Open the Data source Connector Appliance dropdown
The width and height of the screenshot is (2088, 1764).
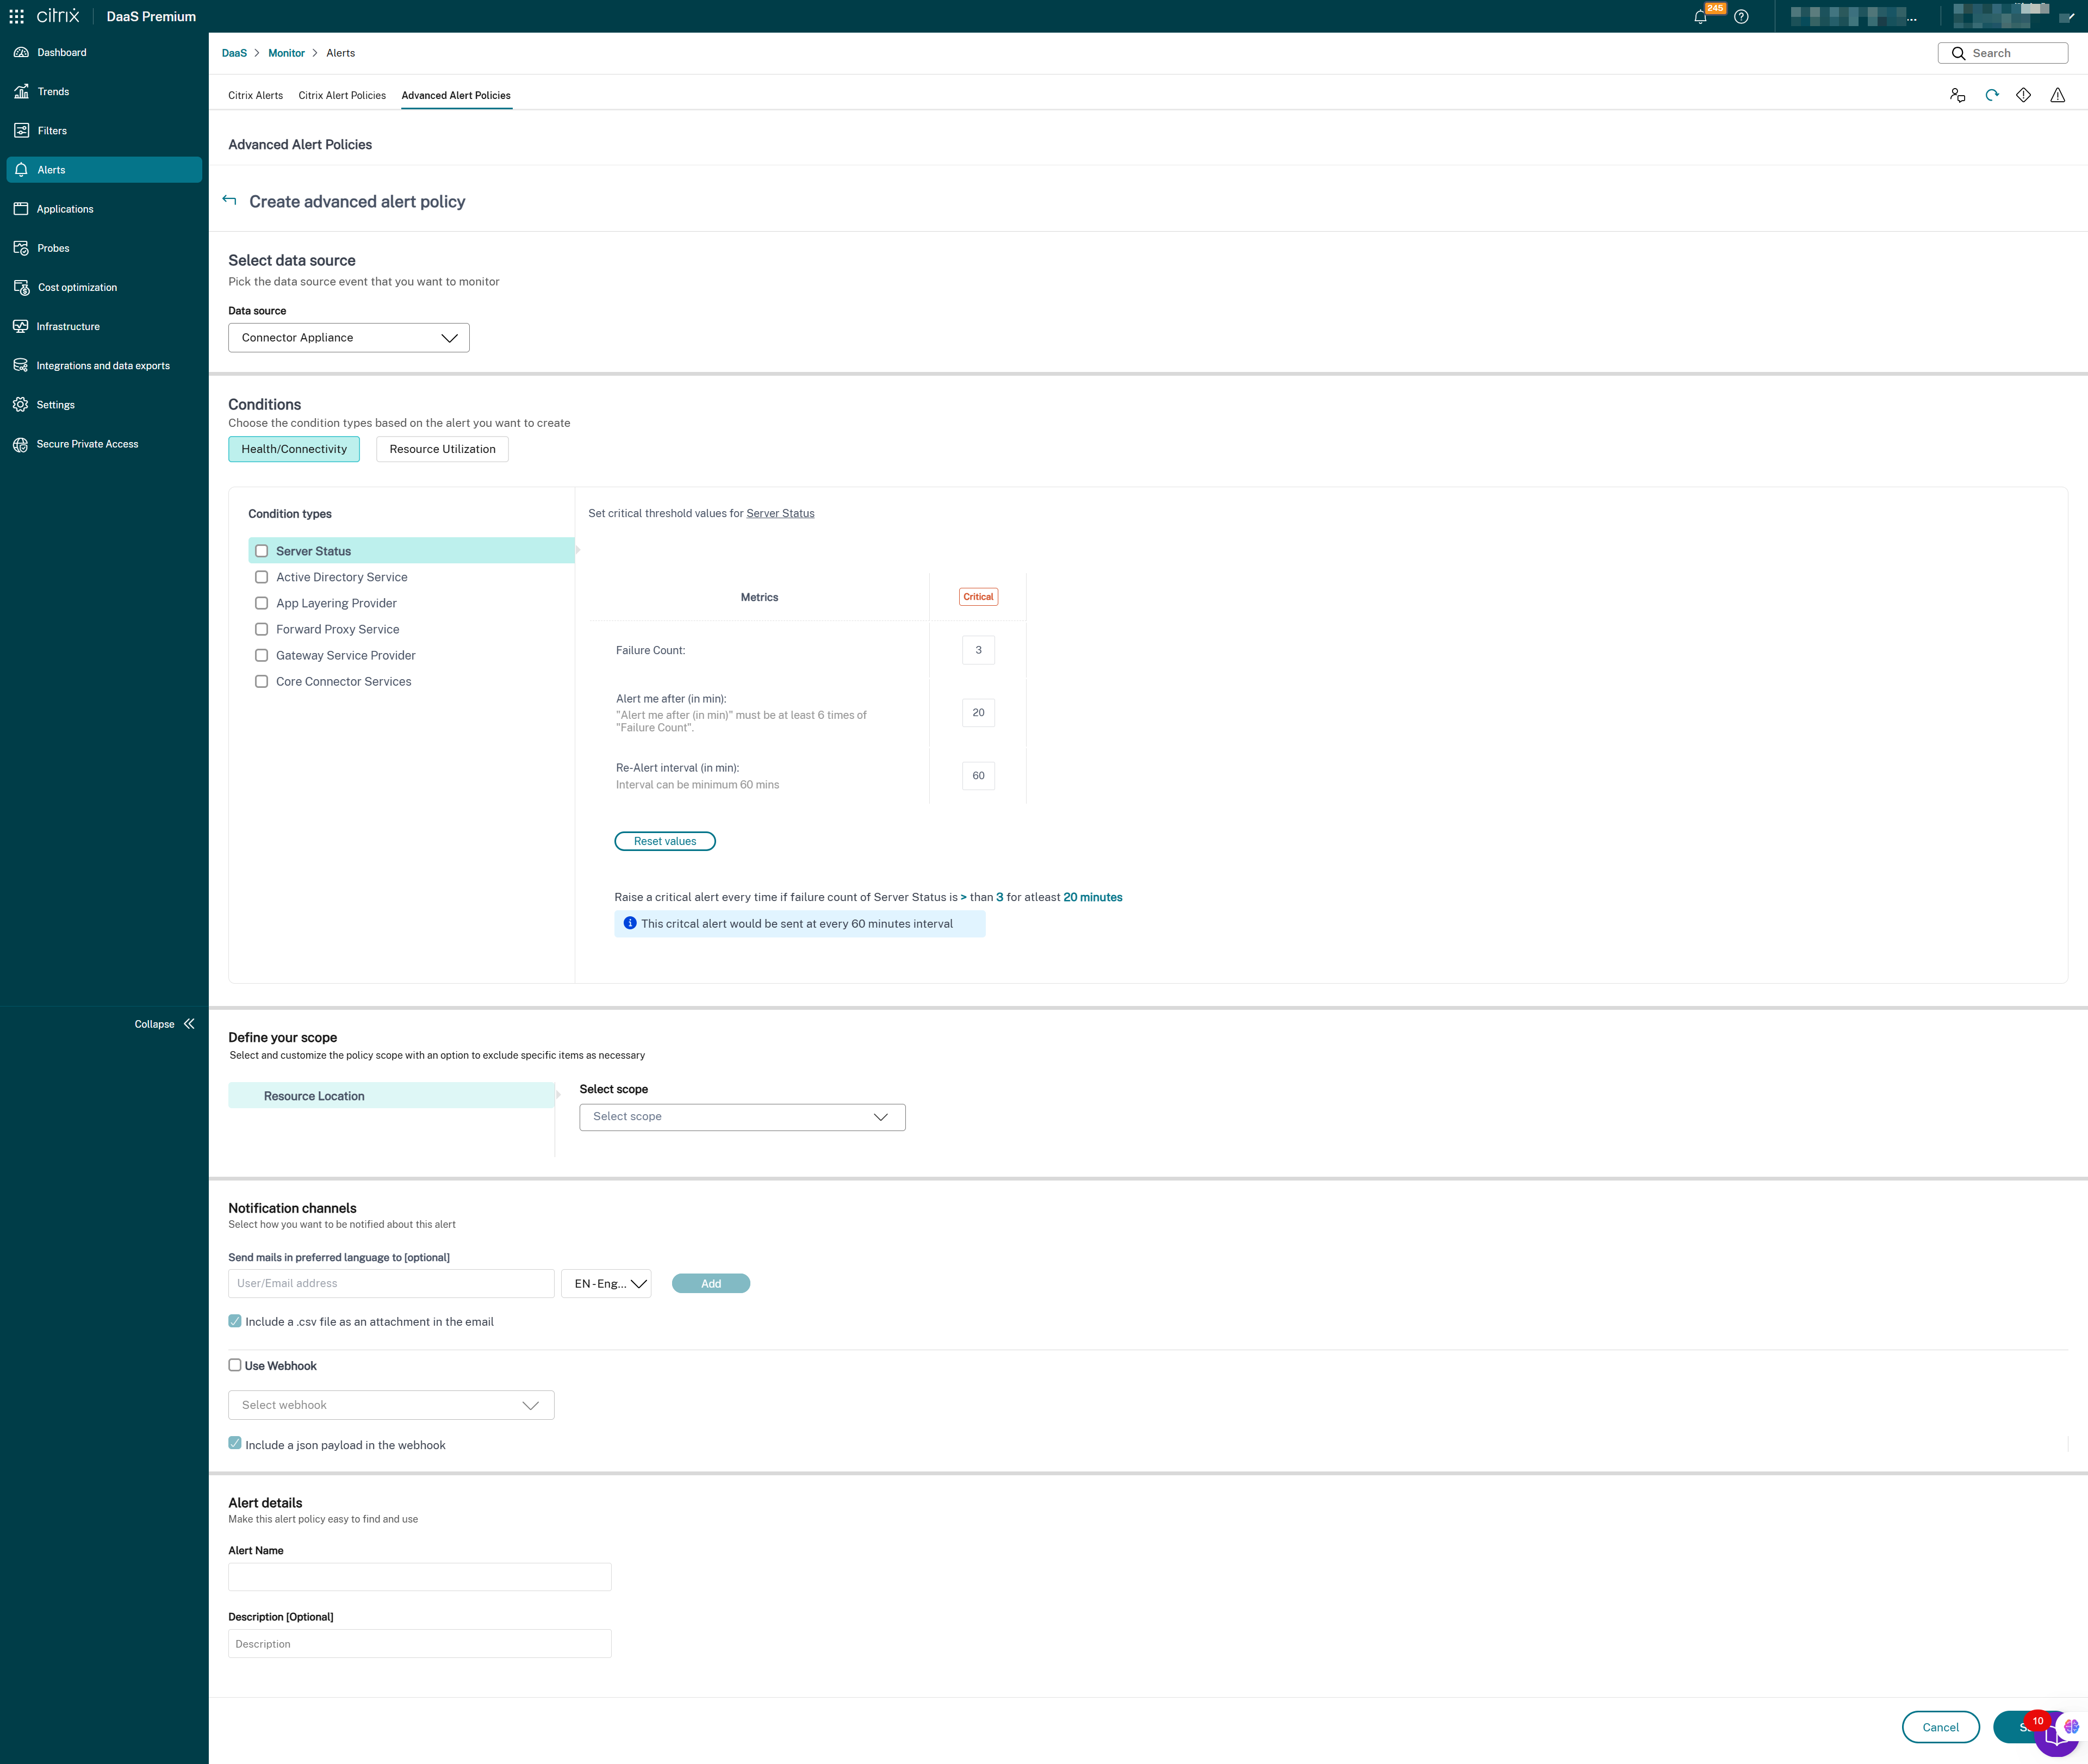click(348, 338)
